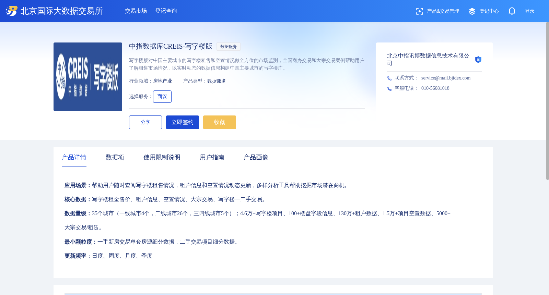
Task: Select the 面议 service option
Action: (x=162, y=97)
